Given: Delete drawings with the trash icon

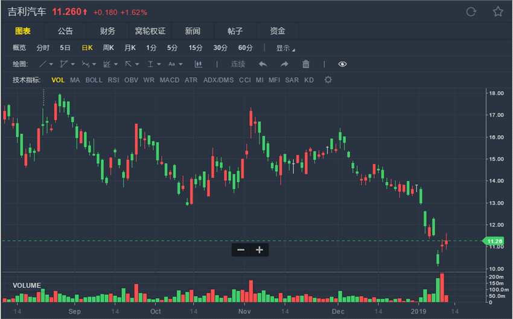Looking at the screenshot, I should coord(306,64).
